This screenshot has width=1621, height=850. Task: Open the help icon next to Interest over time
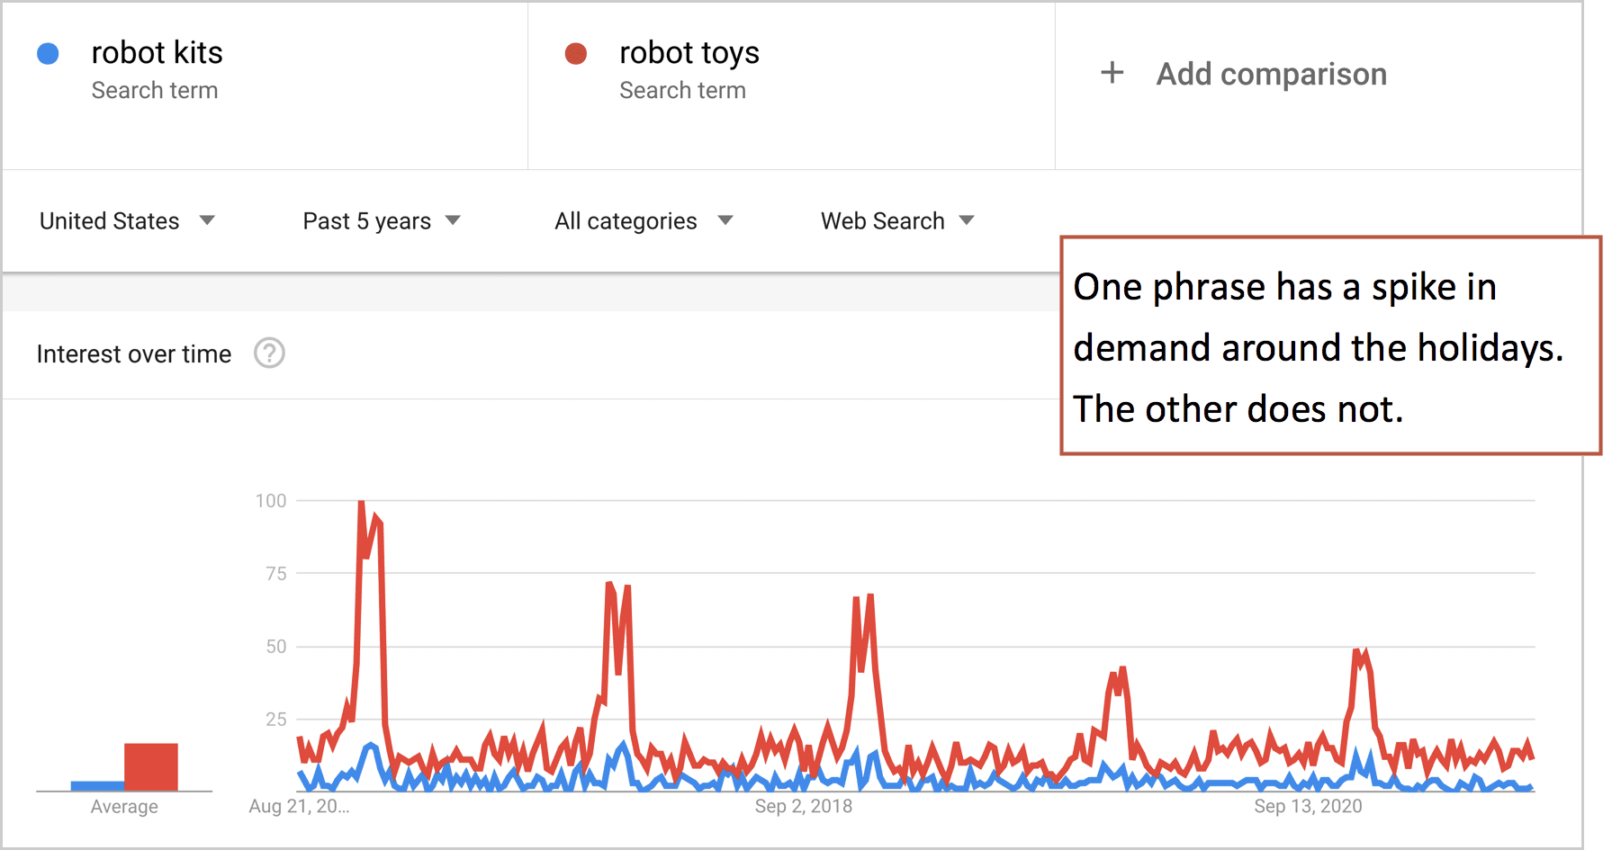pyautogui.click(x=269, y=353)
